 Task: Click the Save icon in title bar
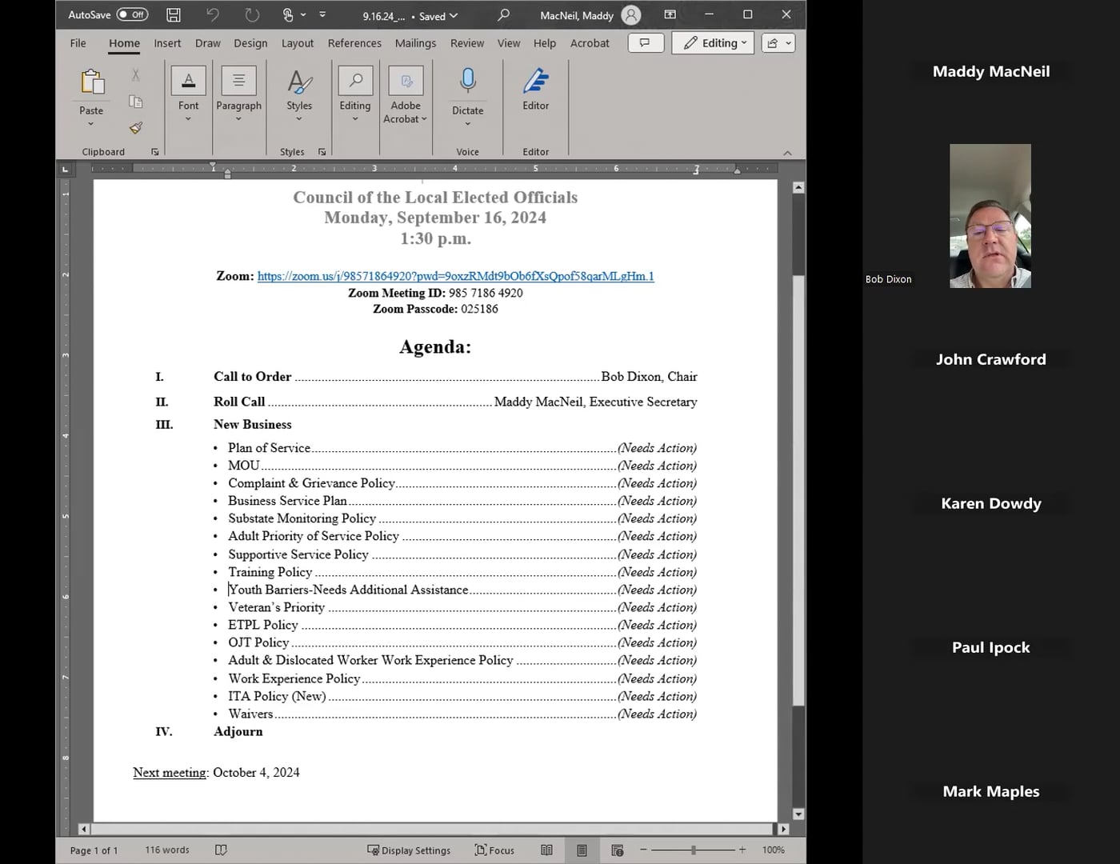click(173, 15)
